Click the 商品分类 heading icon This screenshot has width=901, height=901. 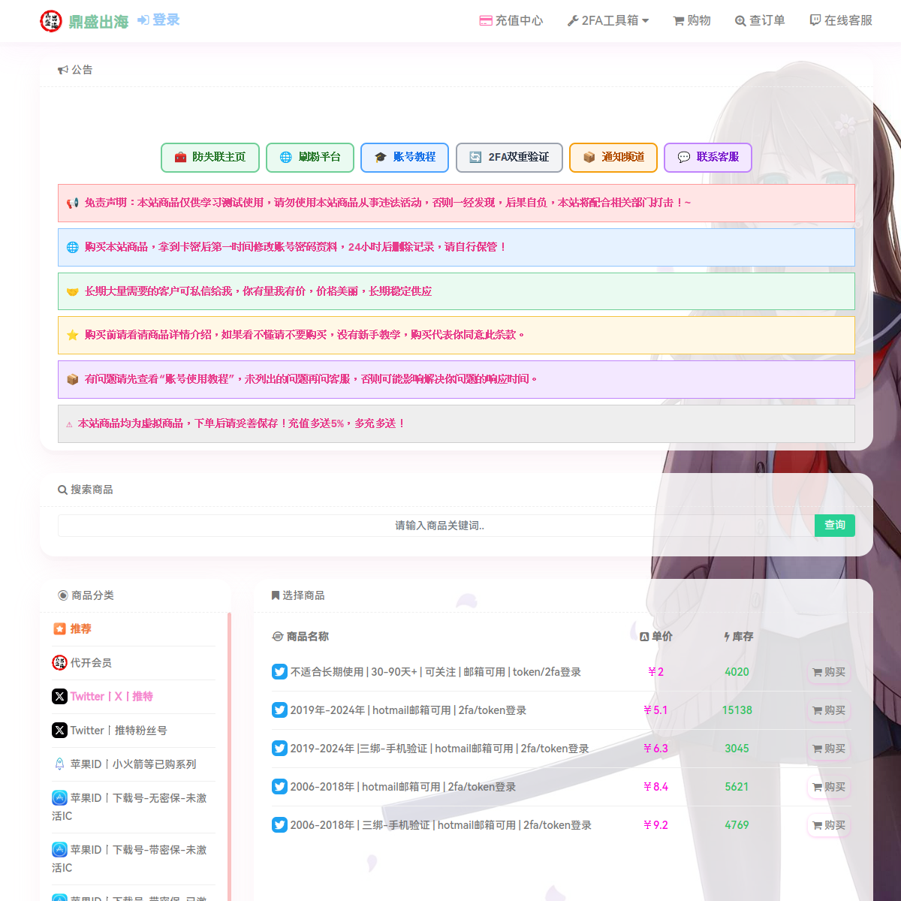[x=63, y=595]
